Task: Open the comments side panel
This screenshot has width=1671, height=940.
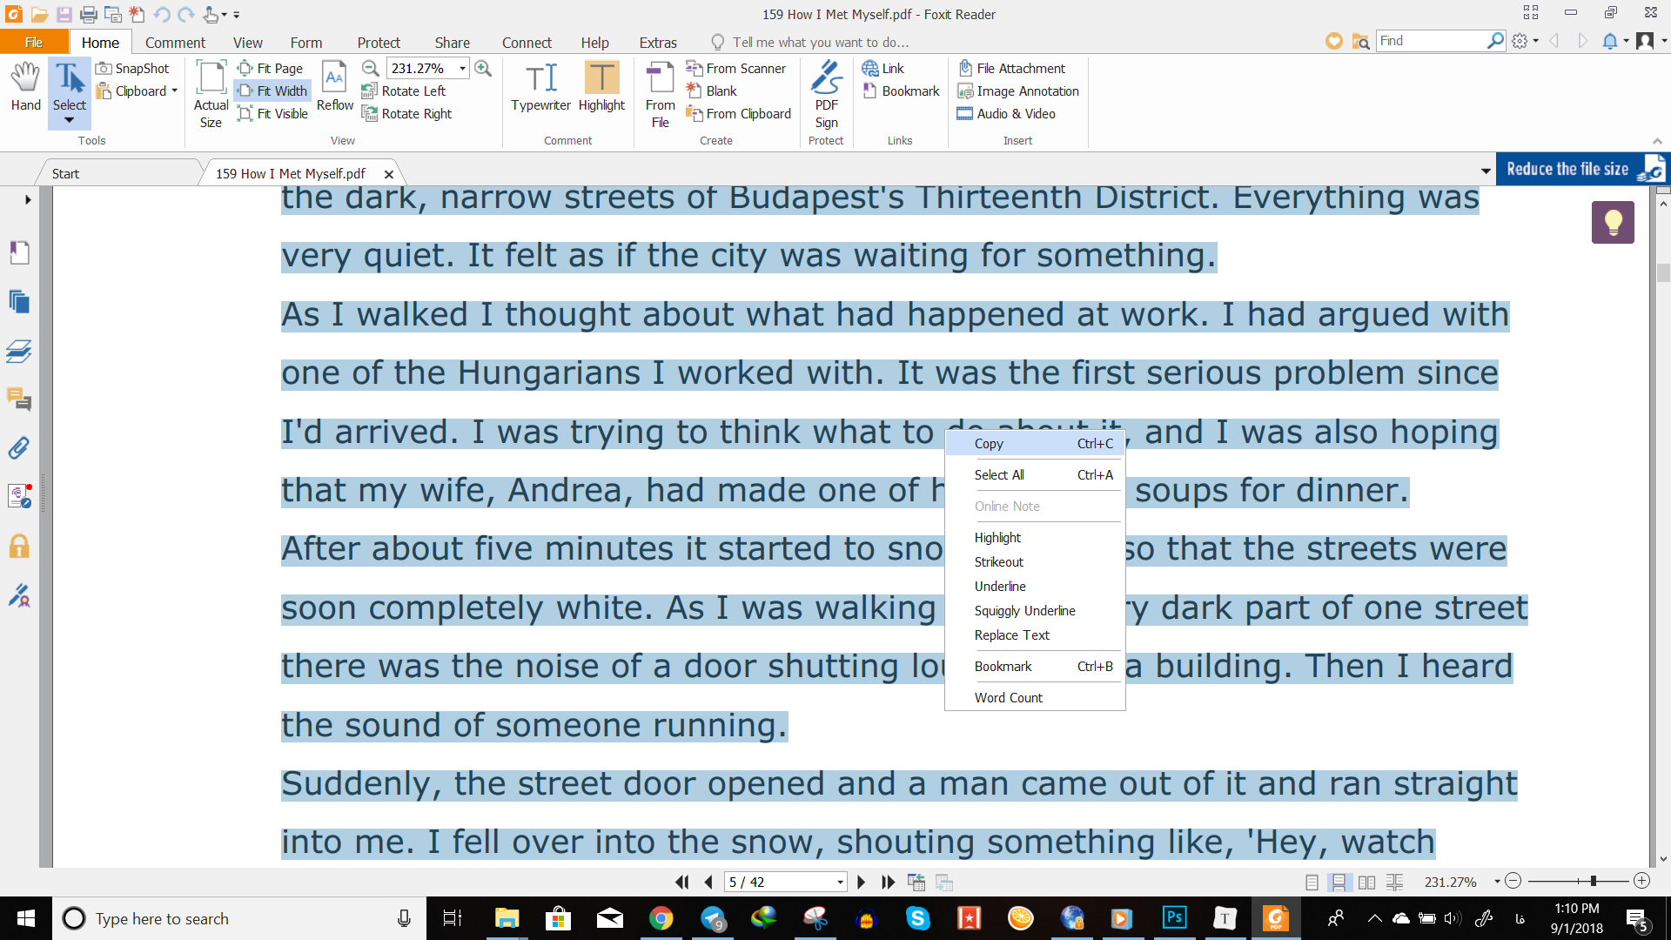Action: (19, 399)
